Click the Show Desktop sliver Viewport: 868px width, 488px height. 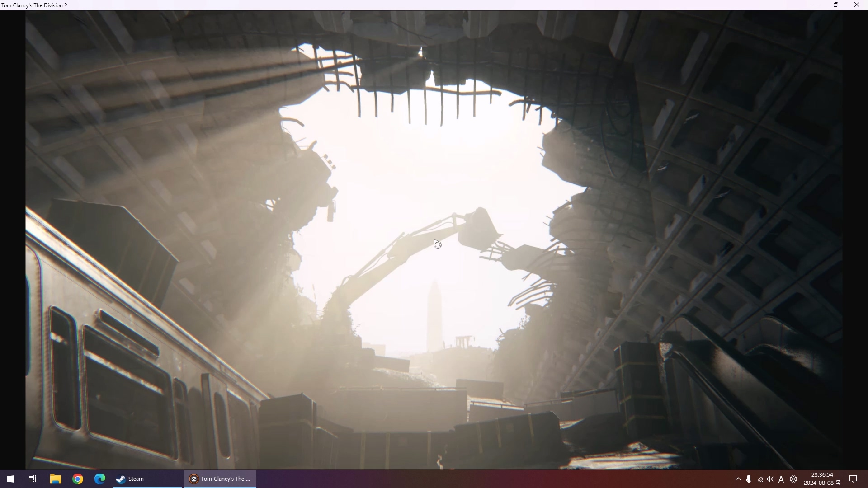[x=866, y=479]
